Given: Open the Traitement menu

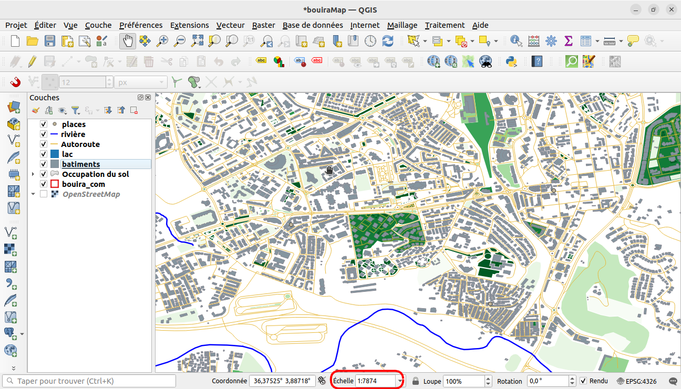Looking at the screenshot, I should click(445, 25).
